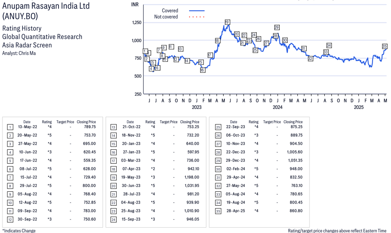Click chart marker 20 on the graph
This screenshot has height=233, width=391.
[x=237, y=34]
